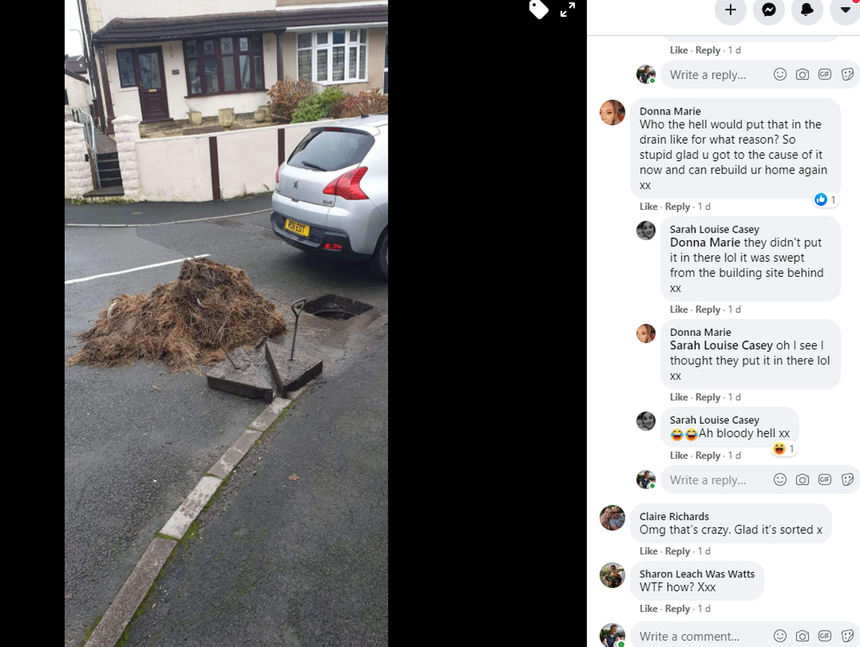Viewport: 860px width, 647px height.
Task: Expand the account dropdown arrow
Action: pos(845,10)
